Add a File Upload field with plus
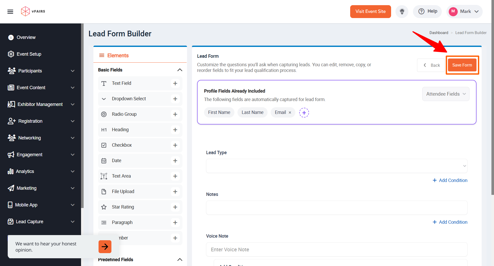 175,192
